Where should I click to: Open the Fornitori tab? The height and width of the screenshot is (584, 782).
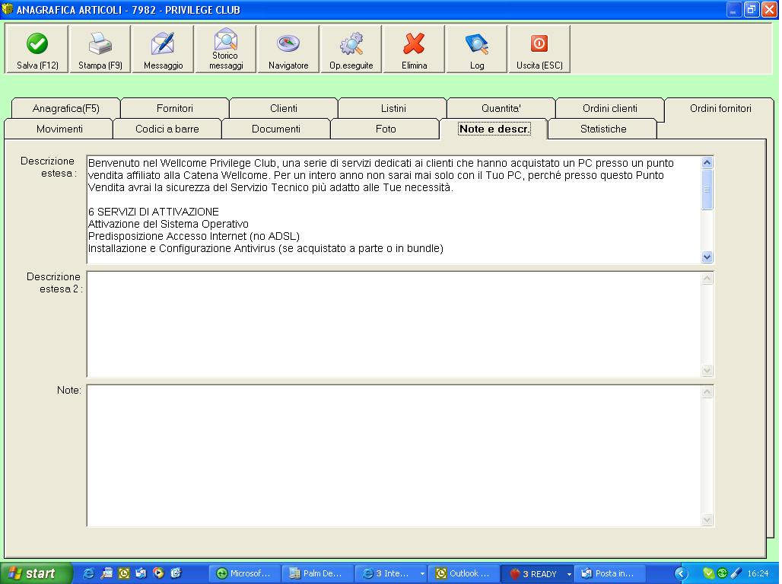click(x=174, y=108)
